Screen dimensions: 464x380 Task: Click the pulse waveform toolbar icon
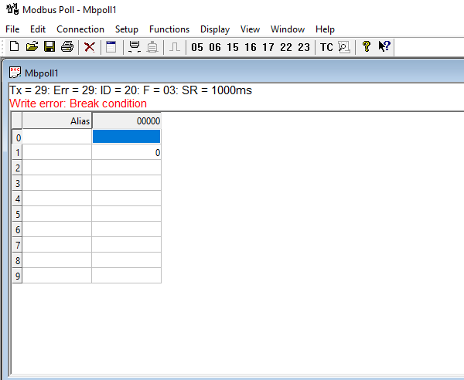coord(175,47)
